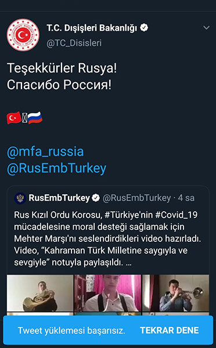Tap verified badge next to RusEmbTurkey

tap(96, 198)
